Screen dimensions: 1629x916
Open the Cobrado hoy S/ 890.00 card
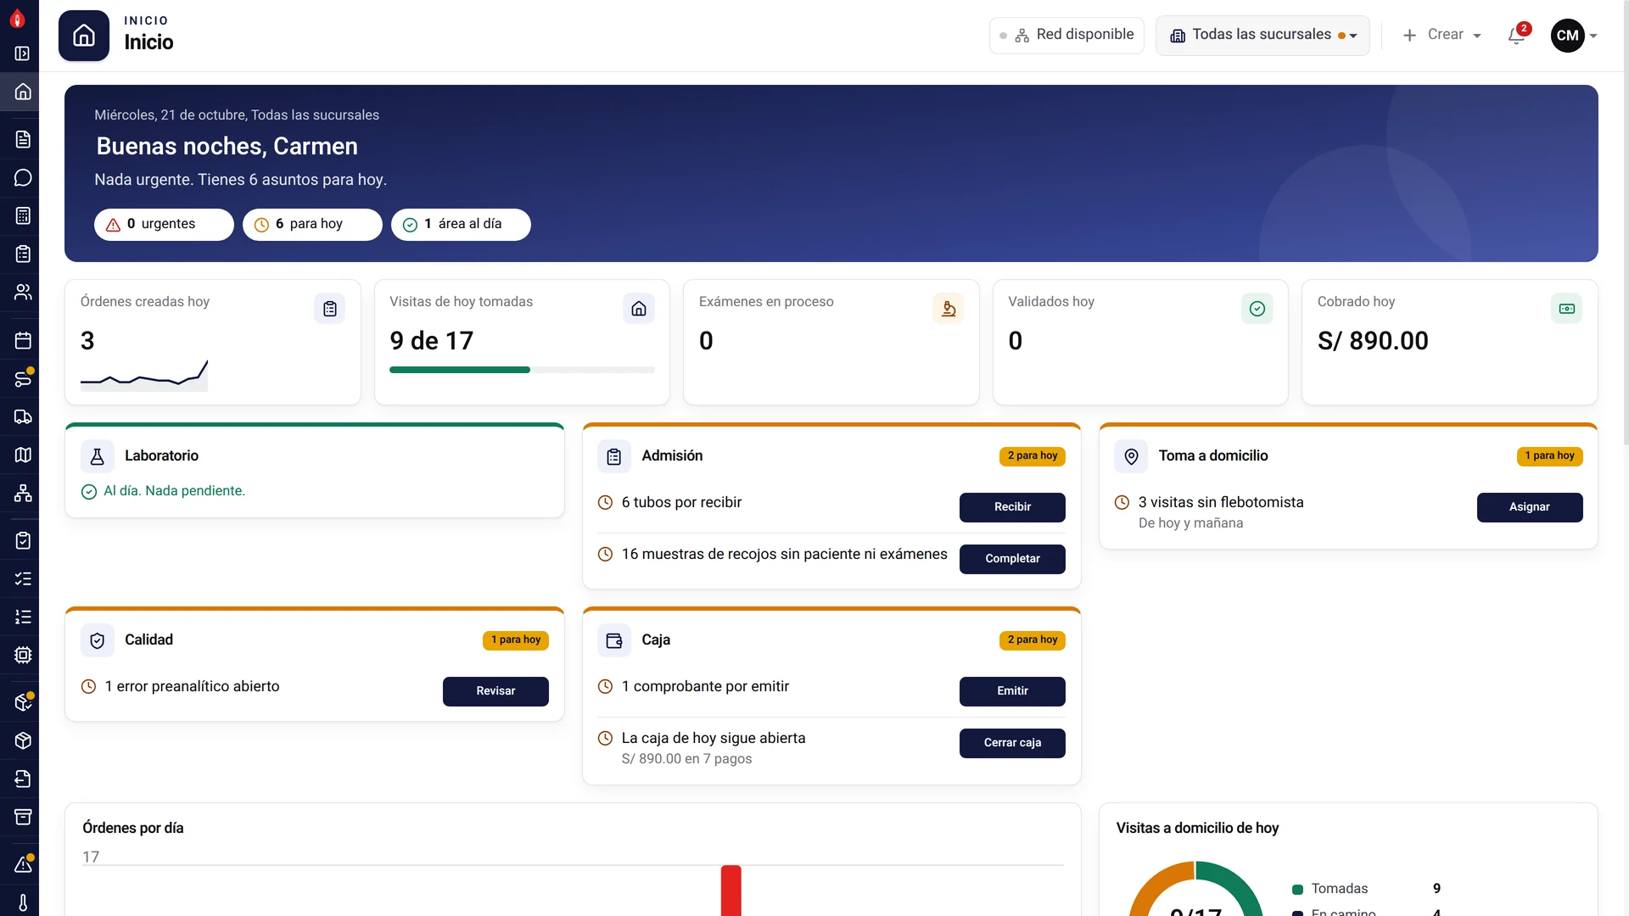(1449, 342)
